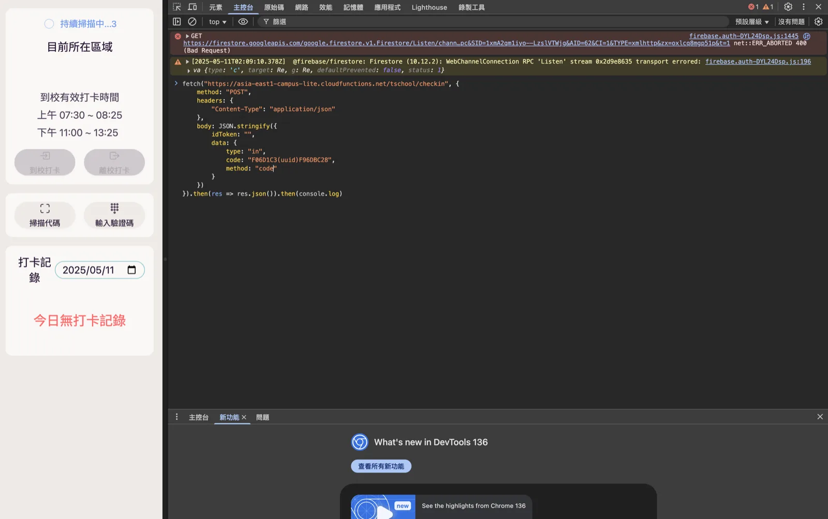Toggle the device toolbar icon
The width and height of the screenshot is (828, 519).
click(x=193, y=7)
